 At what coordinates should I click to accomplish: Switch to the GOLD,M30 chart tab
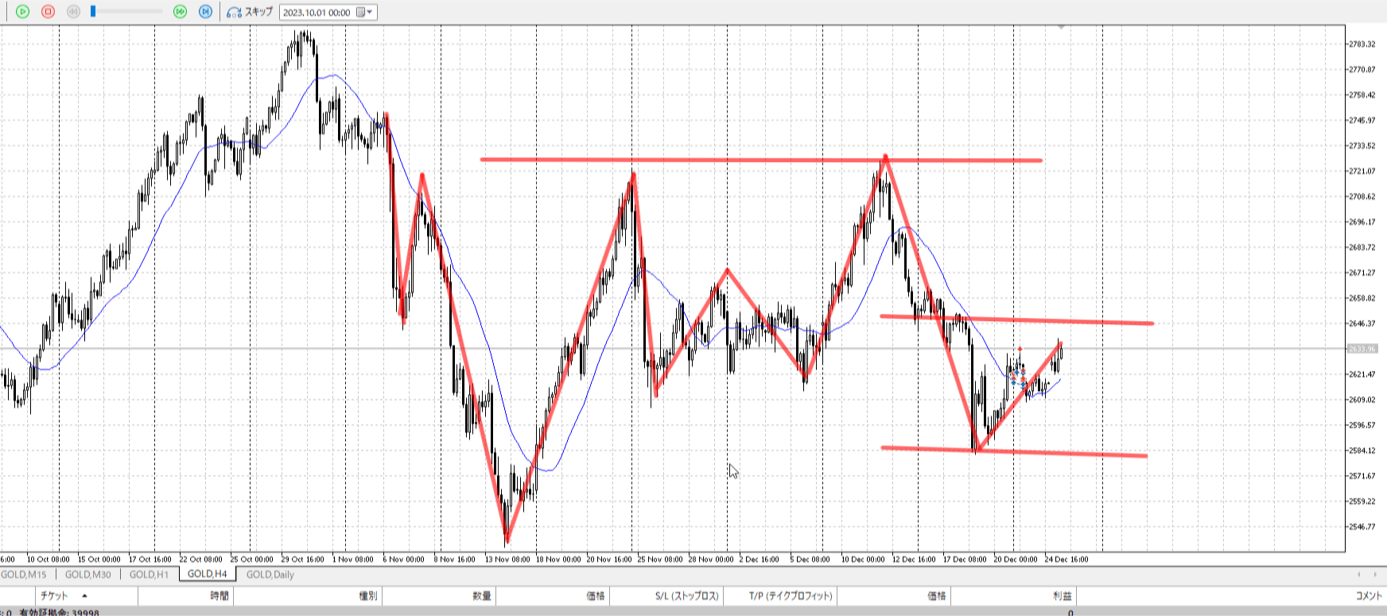87,574
